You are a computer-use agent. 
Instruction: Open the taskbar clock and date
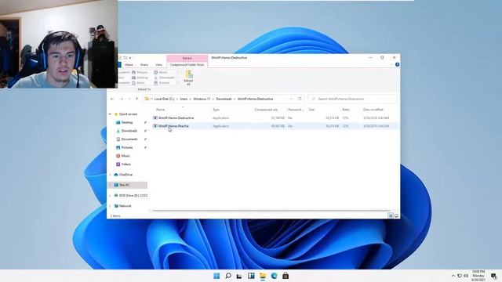coord(478,276)
